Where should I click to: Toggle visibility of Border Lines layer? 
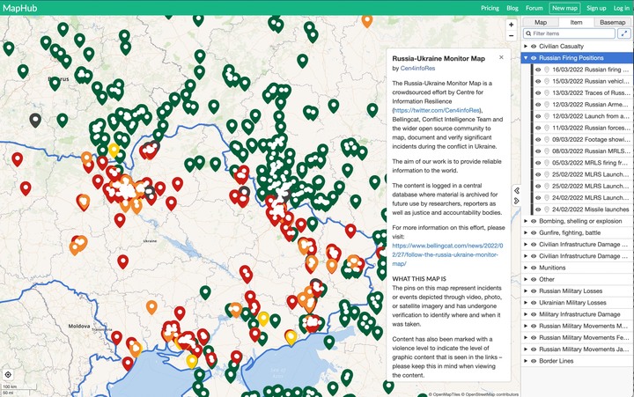[x=534, y=361]
